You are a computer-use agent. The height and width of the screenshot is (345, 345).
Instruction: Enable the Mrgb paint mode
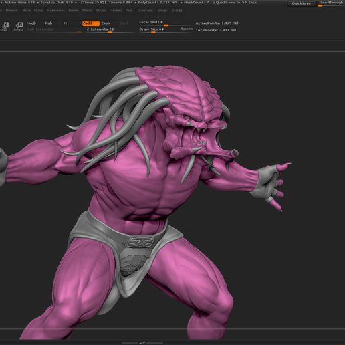pos(31,23)
